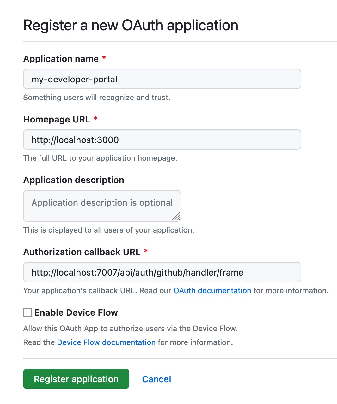Click the red asterisk beside Application name

(104, 58)
